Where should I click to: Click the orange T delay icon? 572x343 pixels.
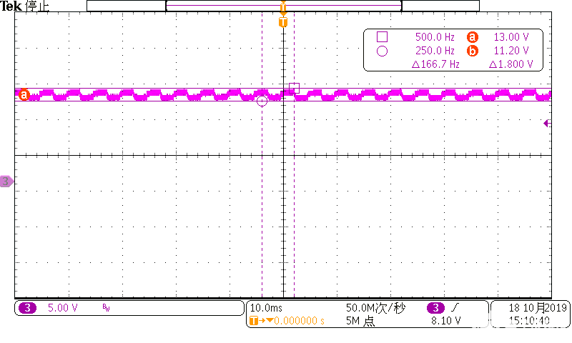pyautogui.click(x=254, y=321)
